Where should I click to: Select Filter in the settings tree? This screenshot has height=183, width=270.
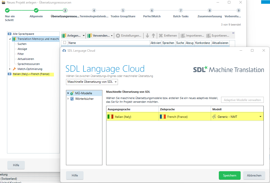(x=21, y=54)
